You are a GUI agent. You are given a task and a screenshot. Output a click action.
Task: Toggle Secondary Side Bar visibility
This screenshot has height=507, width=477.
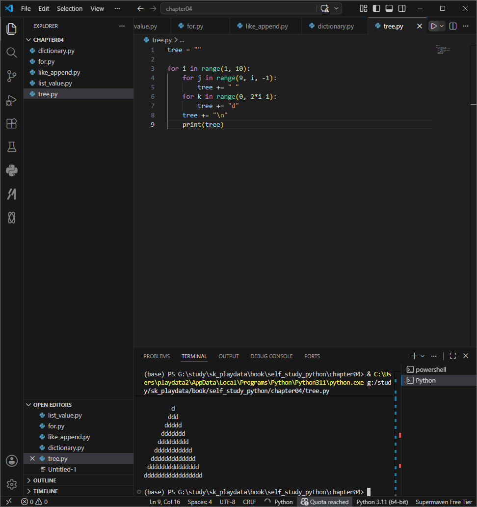[x=402, y=8]
